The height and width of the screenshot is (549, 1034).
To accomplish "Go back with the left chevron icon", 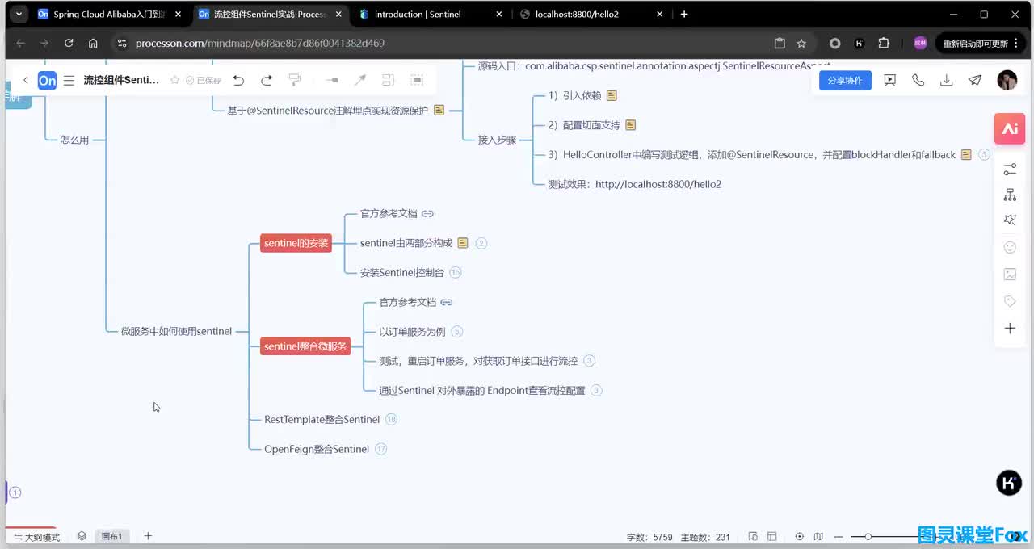I will [x=26, y=80].
